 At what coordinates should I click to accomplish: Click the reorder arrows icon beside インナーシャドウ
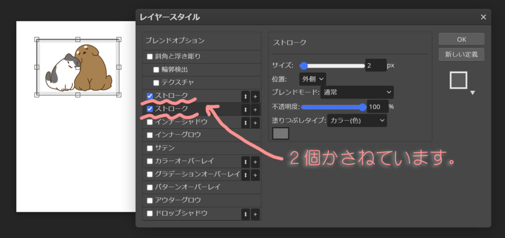(245, 122)
